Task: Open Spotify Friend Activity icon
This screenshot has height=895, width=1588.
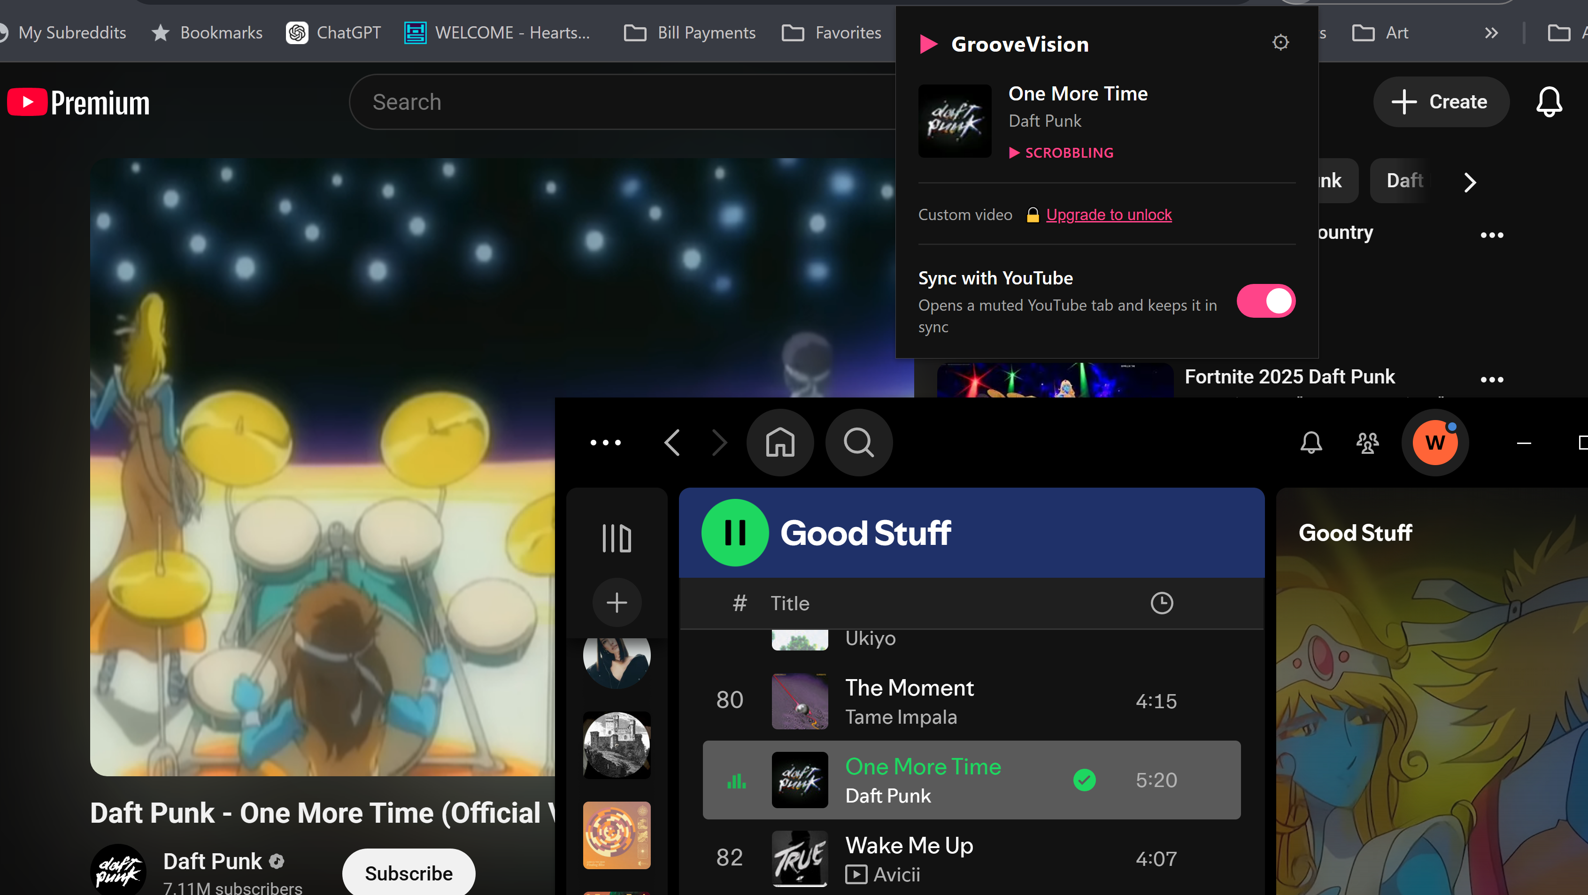Action: pyautogui.click(x=1367, y=442)
